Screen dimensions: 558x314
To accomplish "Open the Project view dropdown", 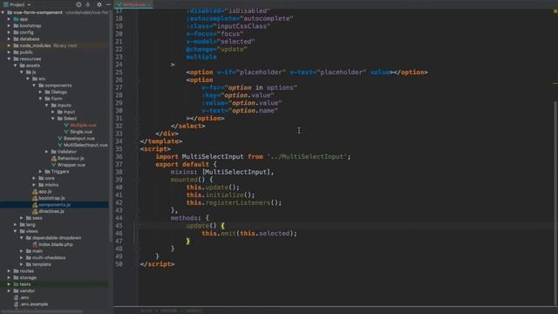I will tap(17, 4).
